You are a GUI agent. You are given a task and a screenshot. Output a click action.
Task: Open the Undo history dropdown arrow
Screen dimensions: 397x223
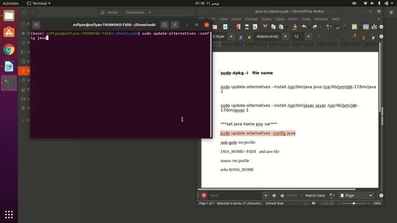(310, 27)
